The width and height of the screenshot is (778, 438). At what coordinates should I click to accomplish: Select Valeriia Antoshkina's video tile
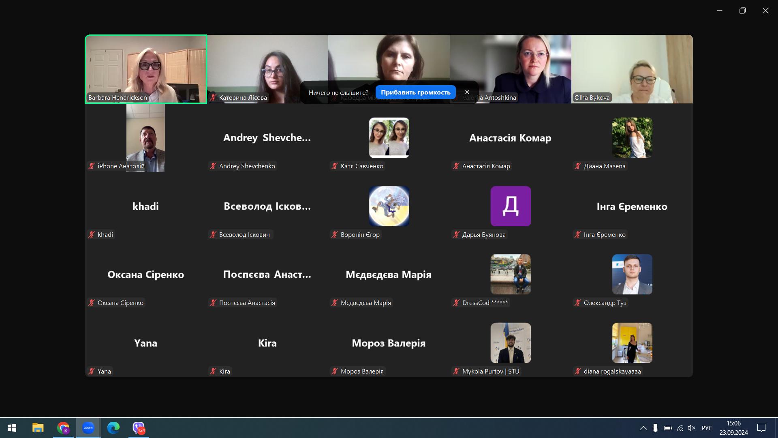click(511, 69)
